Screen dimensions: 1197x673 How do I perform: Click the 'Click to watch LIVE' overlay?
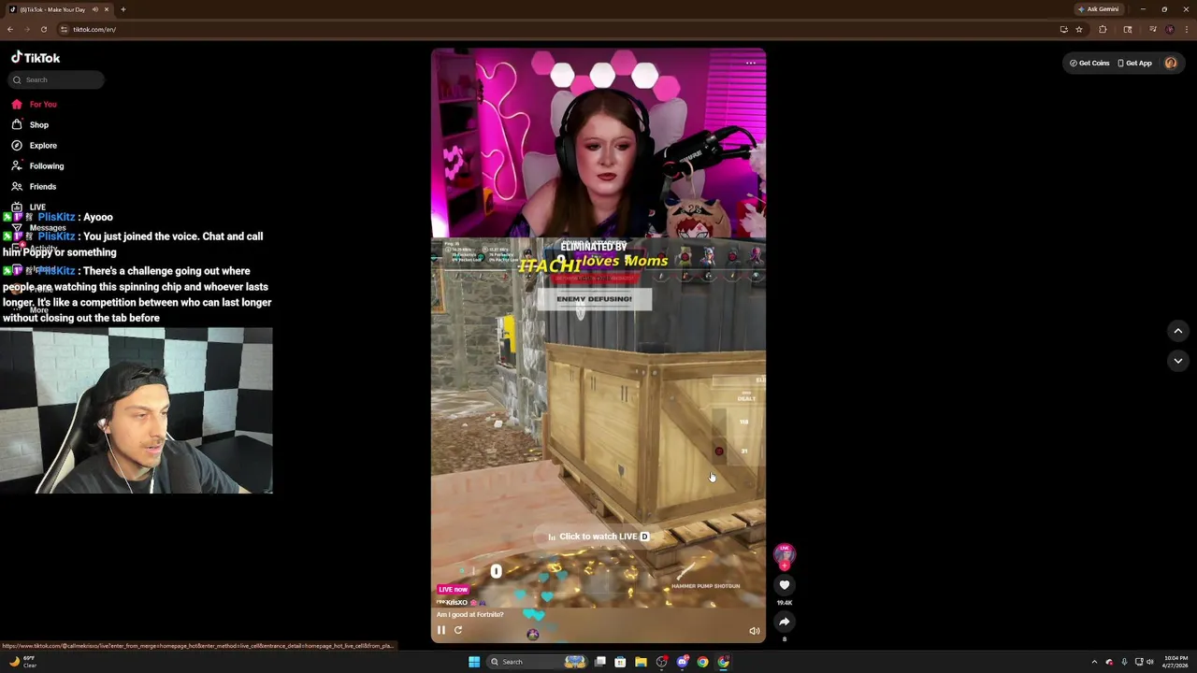click(598, 537)
